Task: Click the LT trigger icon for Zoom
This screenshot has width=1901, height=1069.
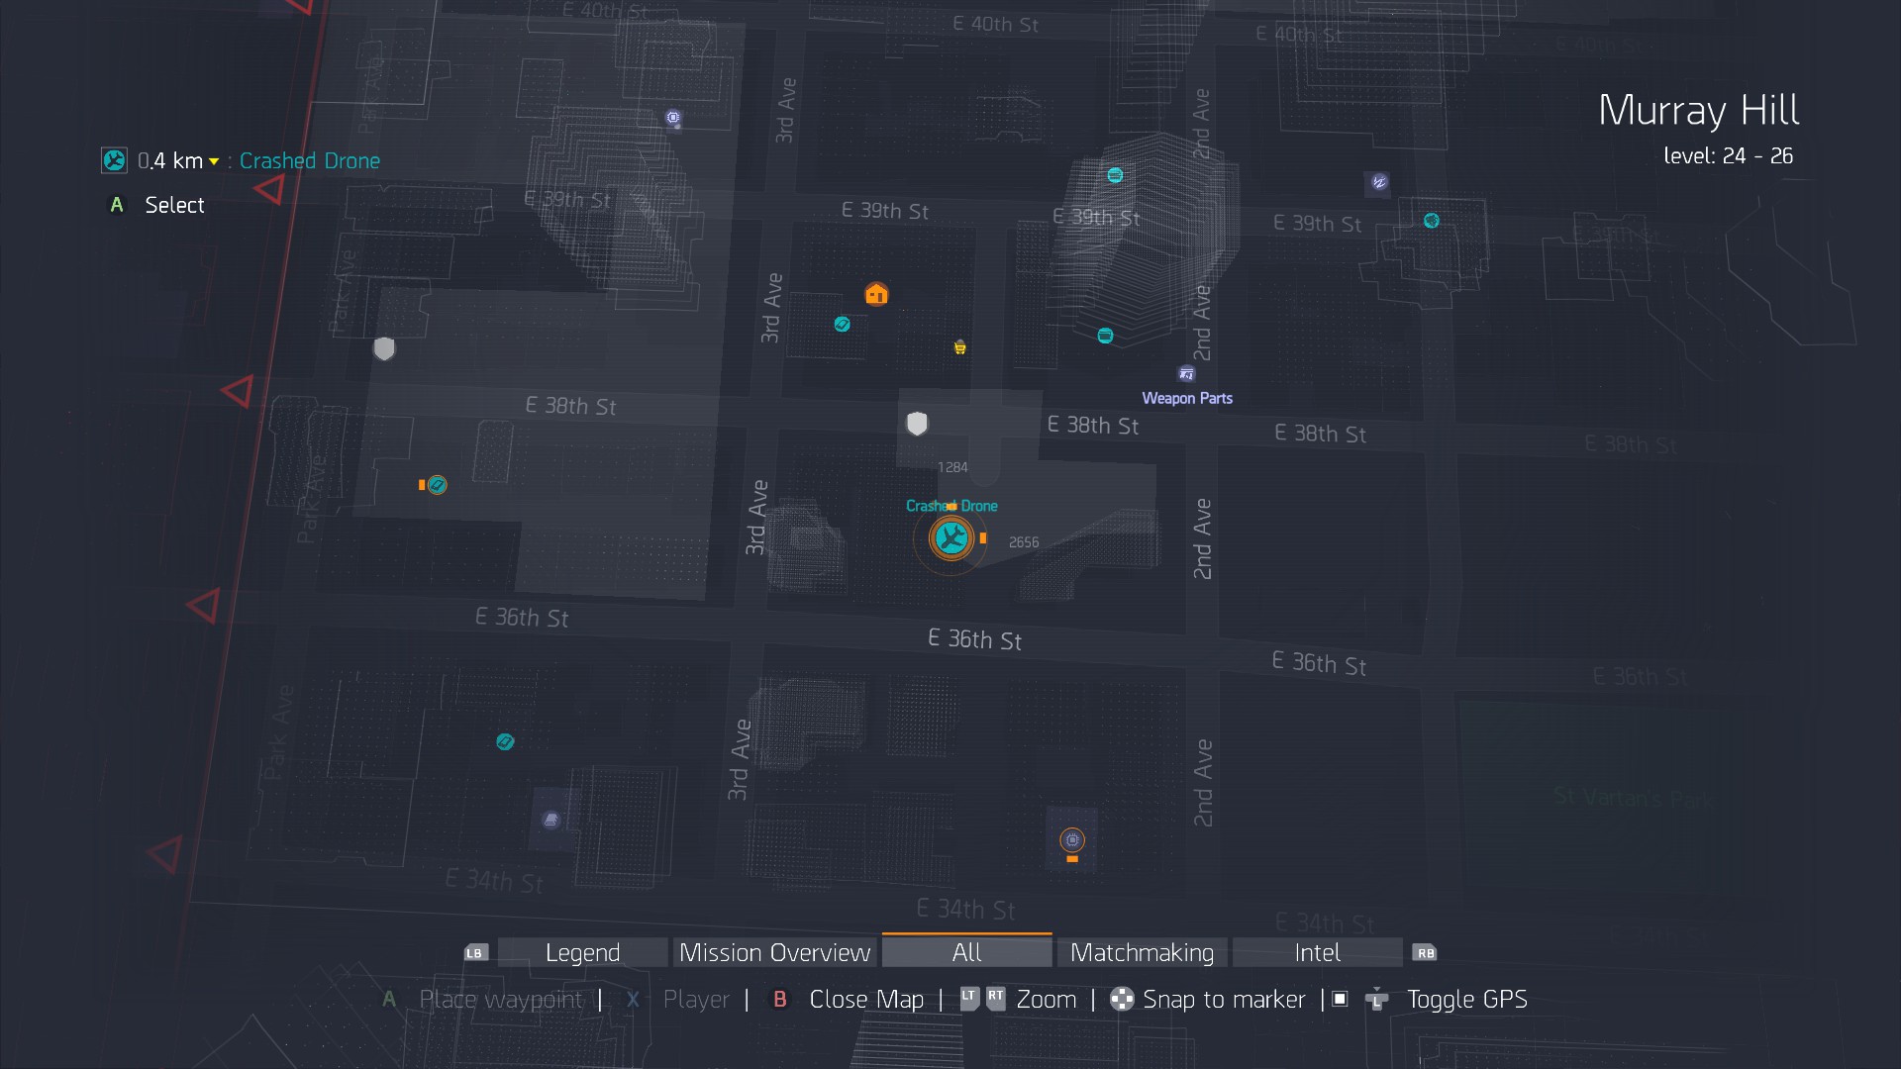Action: pos(969,999)
